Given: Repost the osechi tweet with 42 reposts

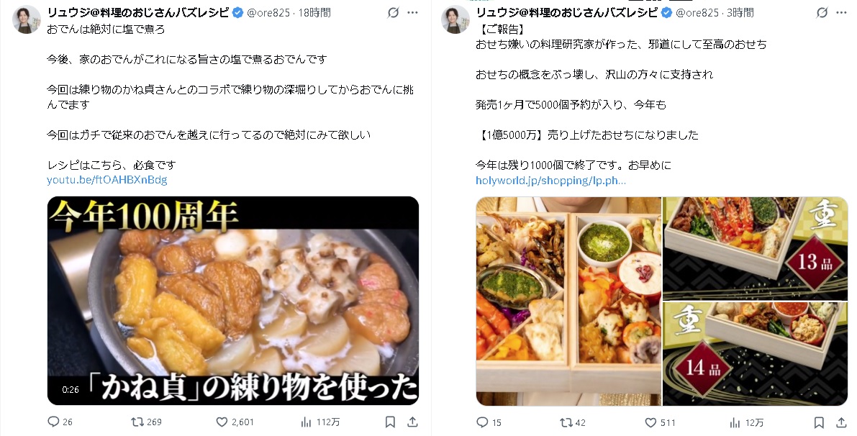Looking at the screenshot, I should point(572,422).
